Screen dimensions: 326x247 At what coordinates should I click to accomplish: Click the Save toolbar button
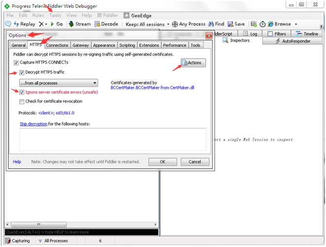click(x=236, y=24)
